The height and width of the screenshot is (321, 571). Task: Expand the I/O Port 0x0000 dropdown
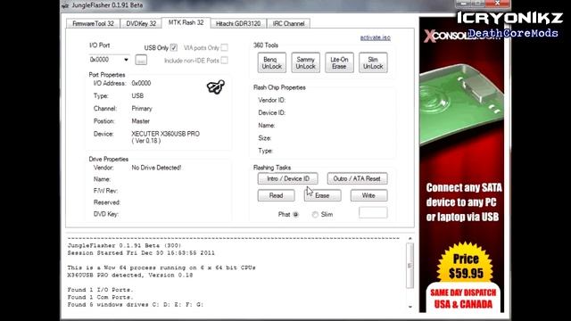[126, 60]
